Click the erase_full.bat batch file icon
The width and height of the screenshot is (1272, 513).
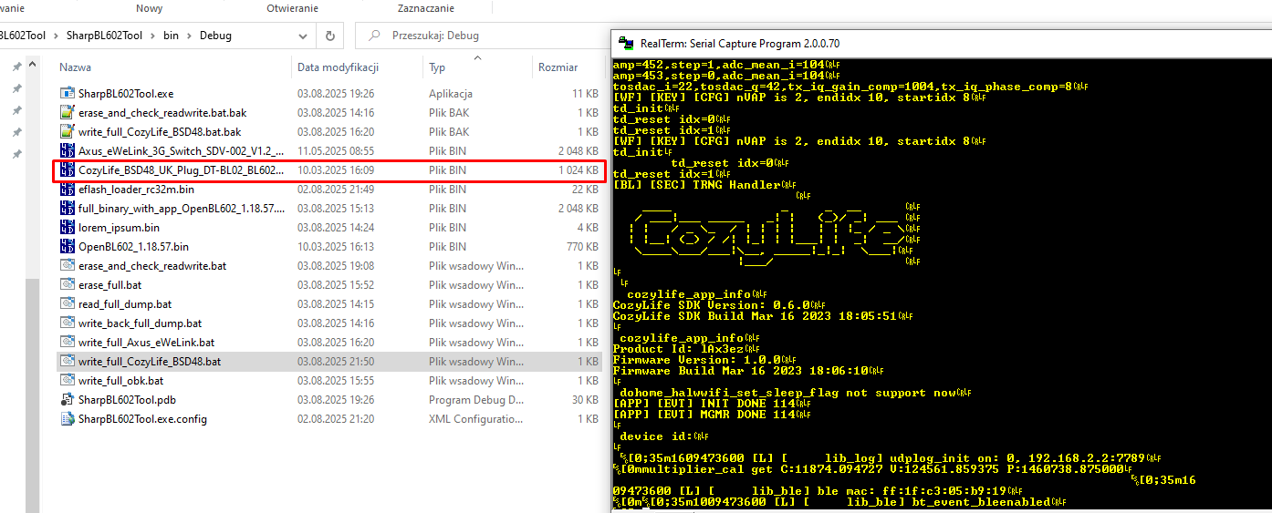click(67, 284)
